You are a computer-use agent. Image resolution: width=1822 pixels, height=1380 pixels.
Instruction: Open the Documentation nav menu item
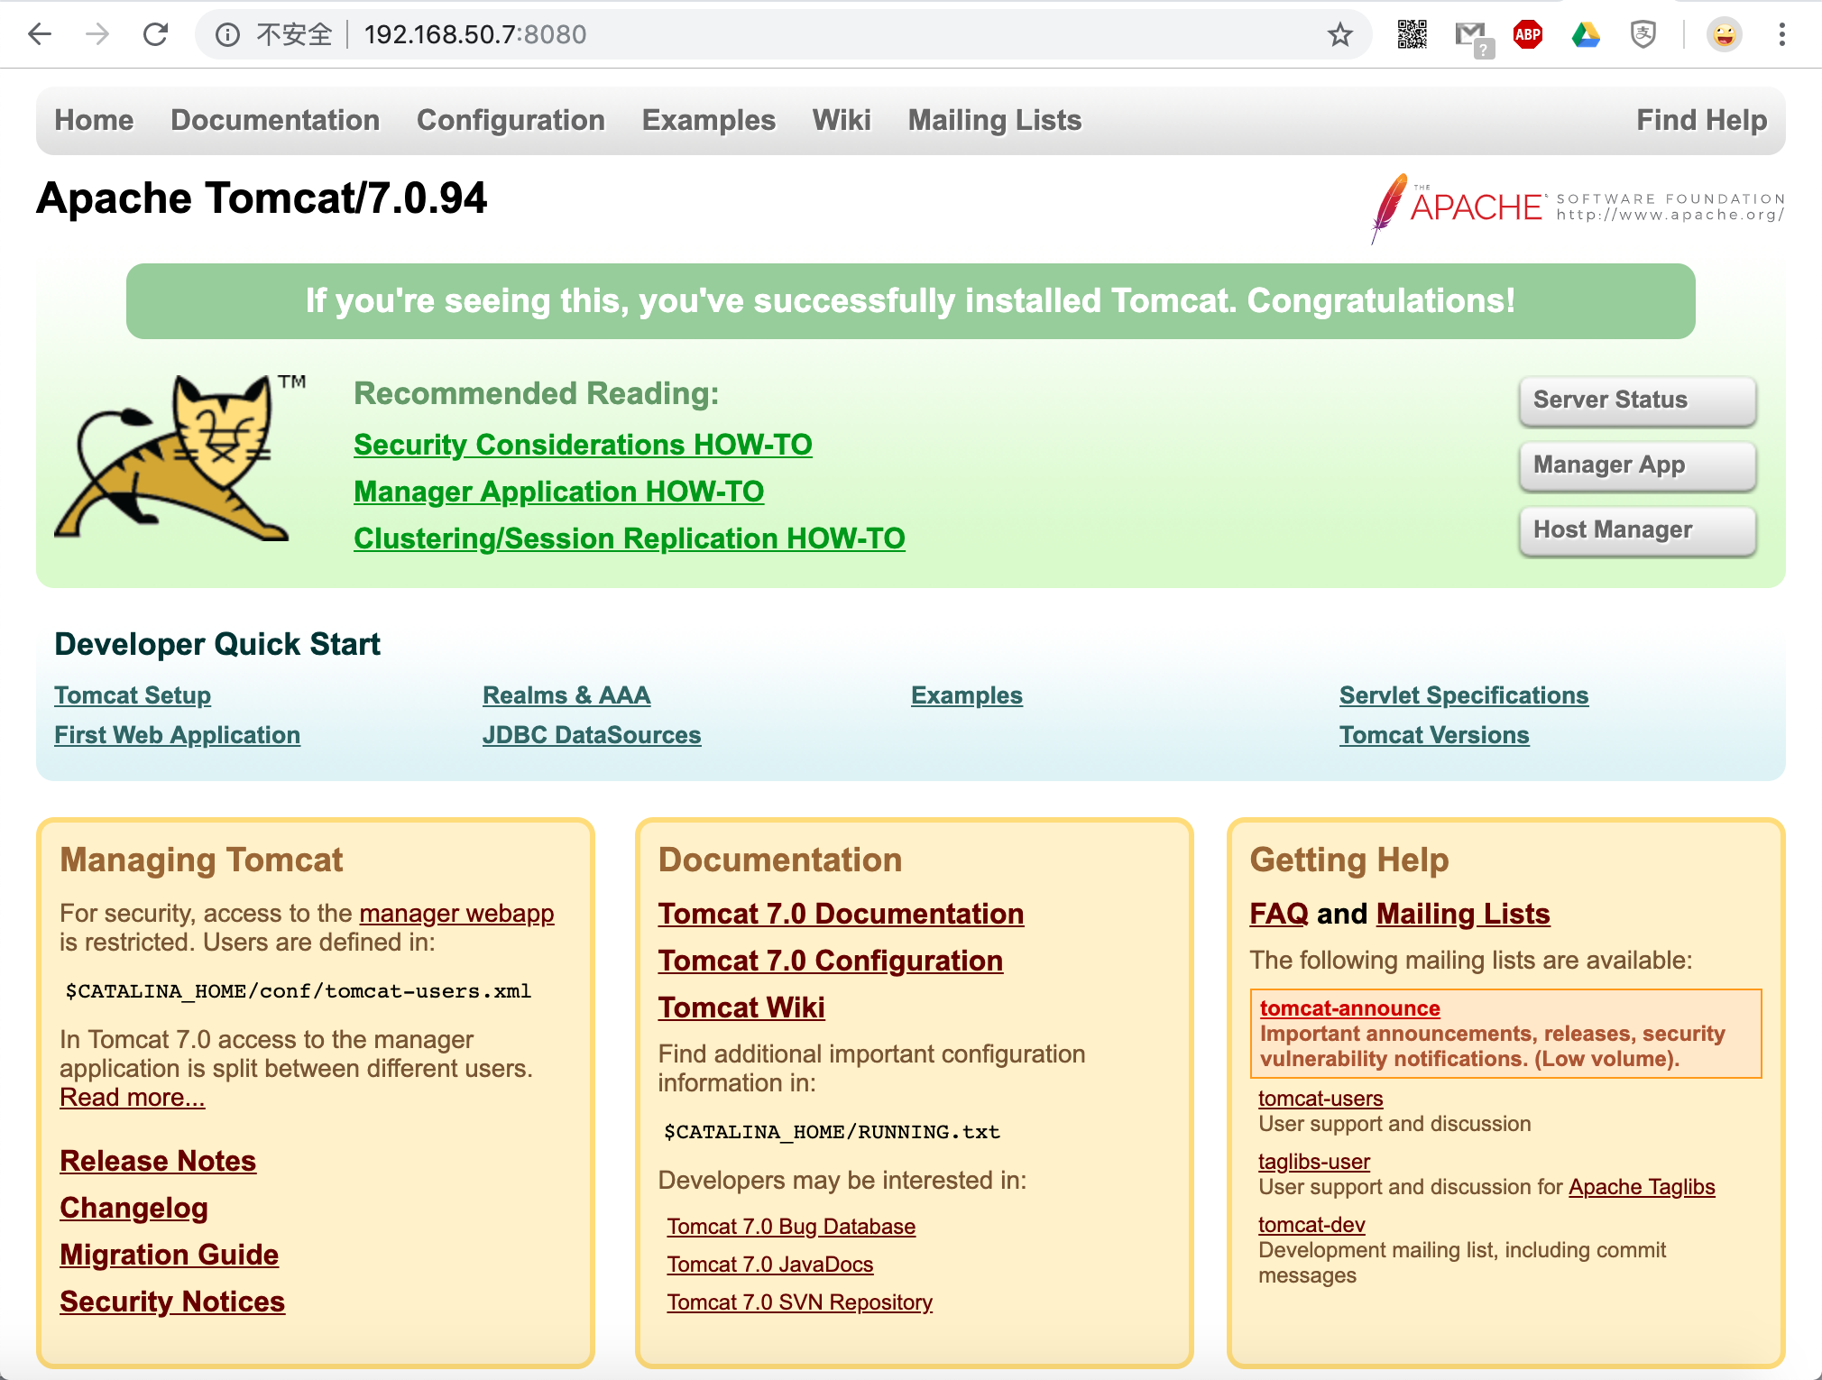pos(275,120)
